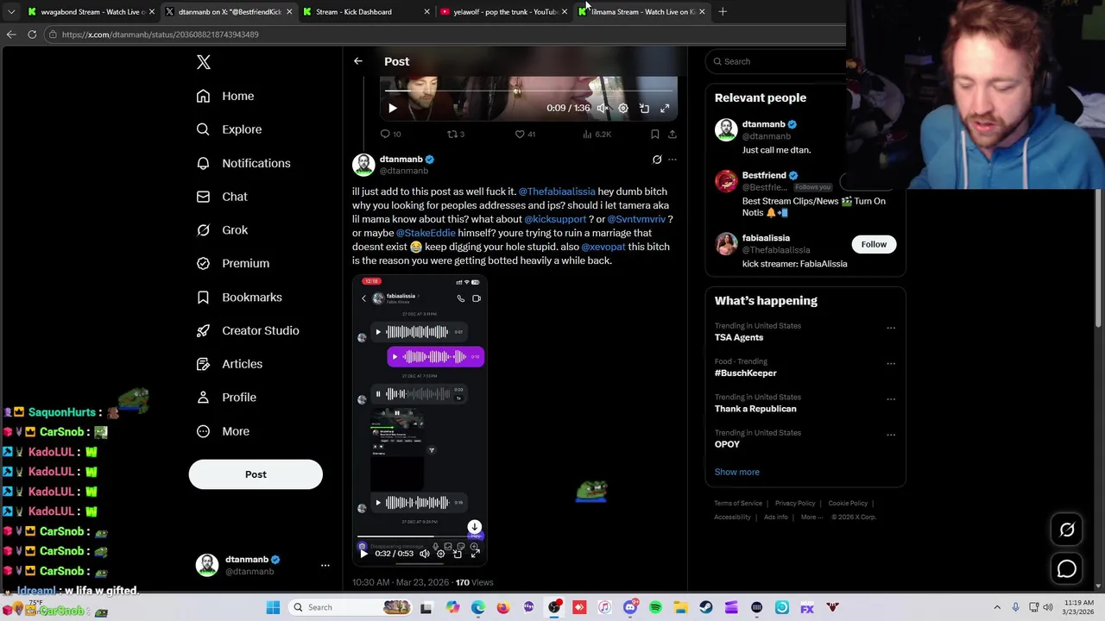Click Show more under What's happening
The image size is (1105, 621).
[x=737, y=472]
